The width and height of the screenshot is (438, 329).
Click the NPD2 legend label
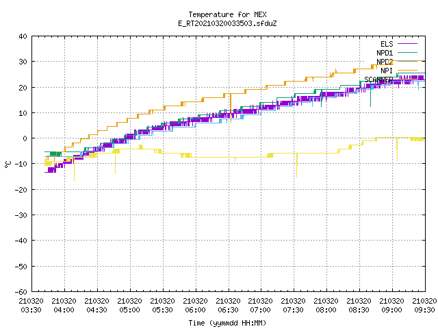(x=385, y=62)
